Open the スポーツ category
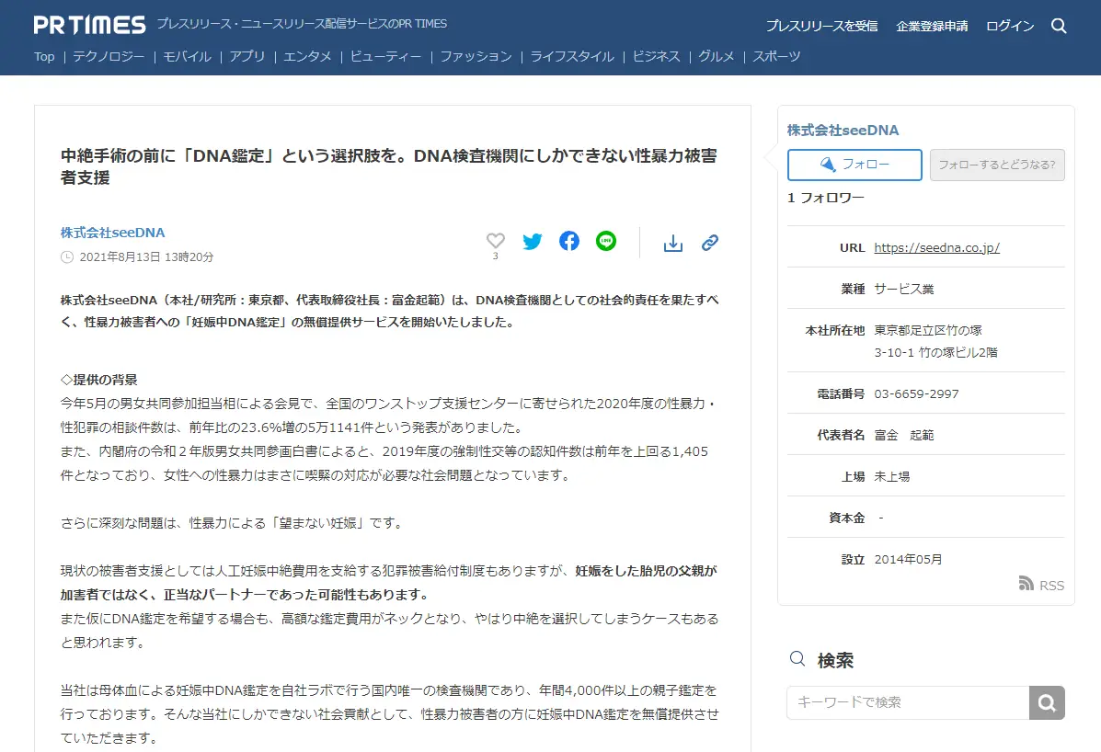The width and height of the screenshot is (1101, 752). [776, 57]
